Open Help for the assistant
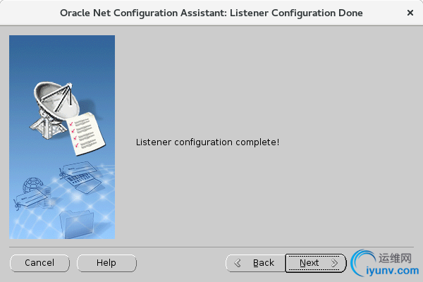423x282 pixels. point(106,263)
